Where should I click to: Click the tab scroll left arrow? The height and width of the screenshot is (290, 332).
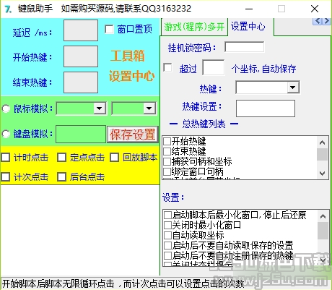point(318,21)
